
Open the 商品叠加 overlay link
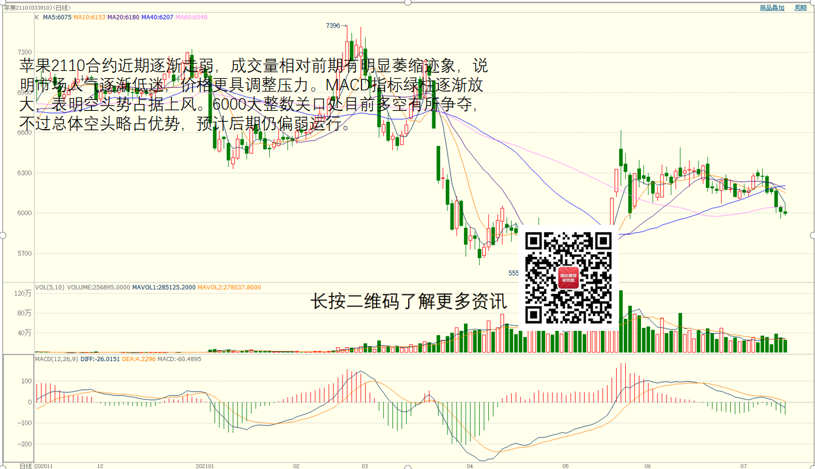point(772,8)
